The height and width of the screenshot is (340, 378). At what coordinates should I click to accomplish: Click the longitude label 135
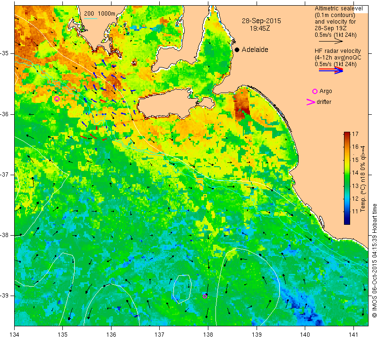click(x=63, y=335)
